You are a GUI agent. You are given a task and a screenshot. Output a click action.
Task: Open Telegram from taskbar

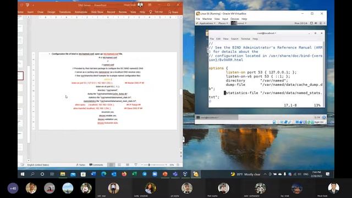[145, 174]
